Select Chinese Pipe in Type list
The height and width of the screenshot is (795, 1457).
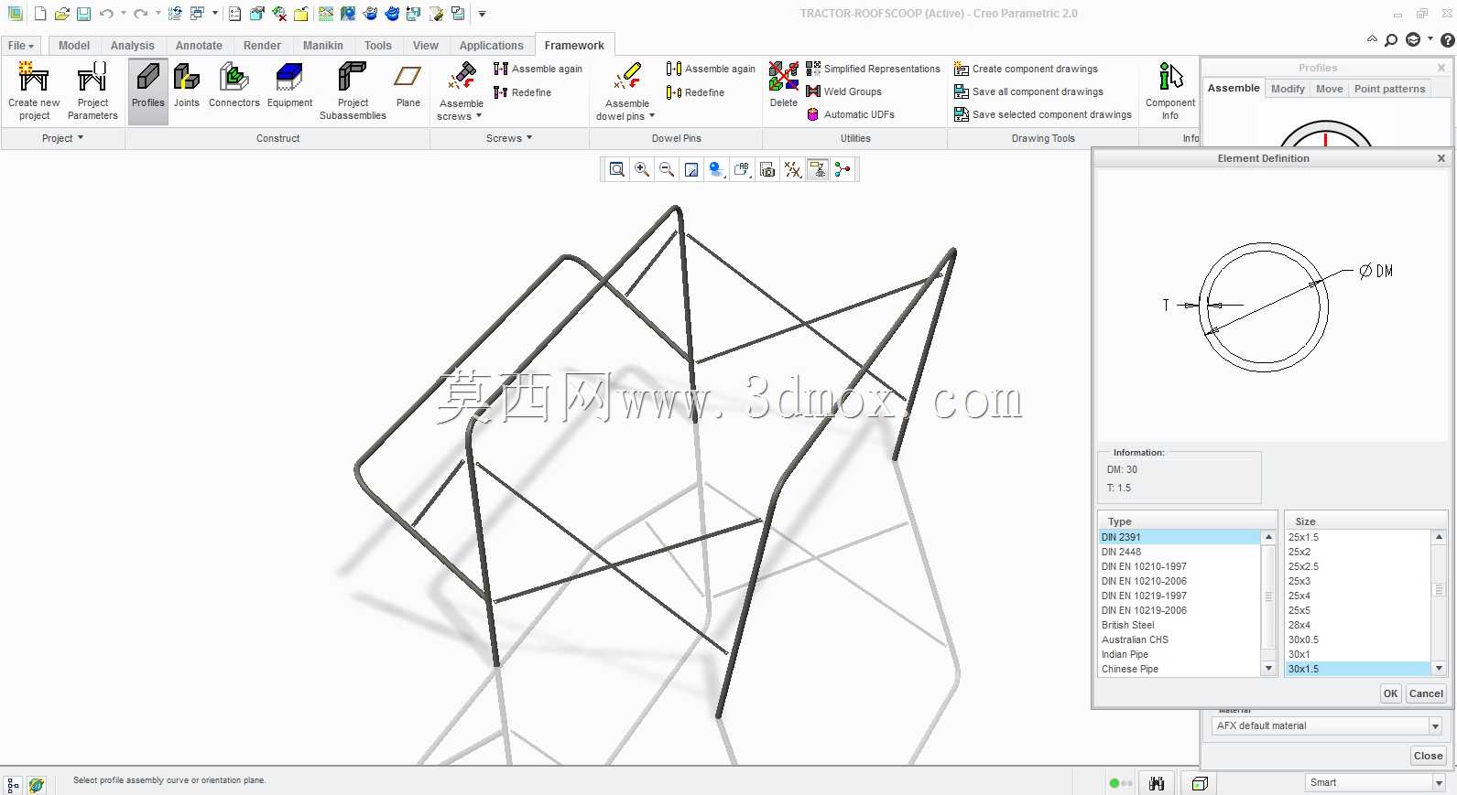(1180, 669)
